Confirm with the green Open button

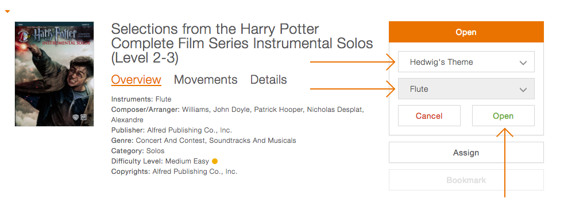(x=503, y=116)
